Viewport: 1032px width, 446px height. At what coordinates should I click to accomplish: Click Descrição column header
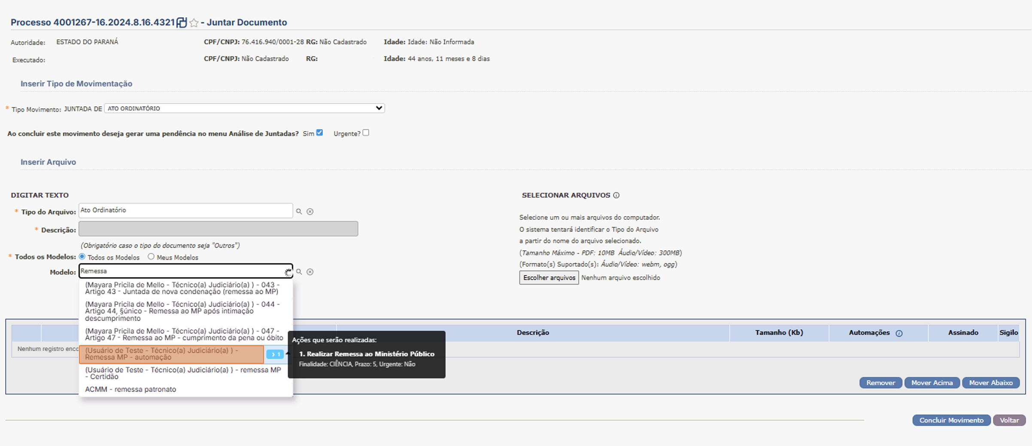coord(533,332)
